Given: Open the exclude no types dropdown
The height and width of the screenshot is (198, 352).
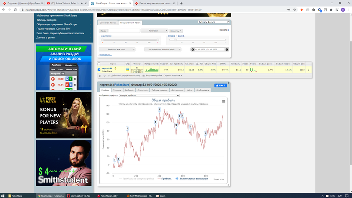Looking at the screenshot, I should (x=162, y=49).
